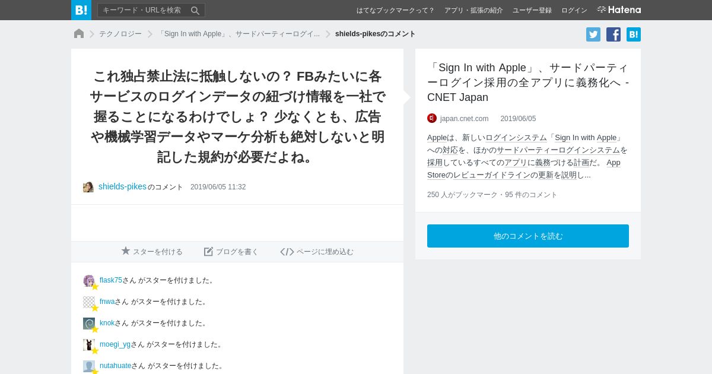712x374 pixels.
Task: Click ログインシステム keyword link
Action: 516,138
